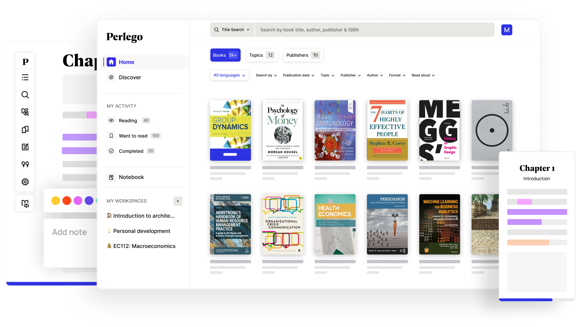Select the yellow highlight color swatch
This screenshot has height=327, width=576.
[56, 200]
